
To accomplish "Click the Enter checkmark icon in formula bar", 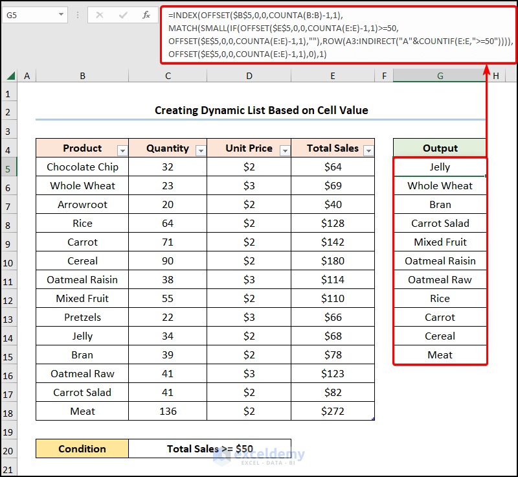I will 123,14.
